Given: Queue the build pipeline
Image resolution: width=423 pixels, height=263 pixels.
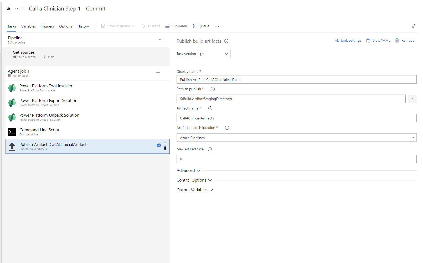Looking at the screenshot, I should (x=201, y=26).
